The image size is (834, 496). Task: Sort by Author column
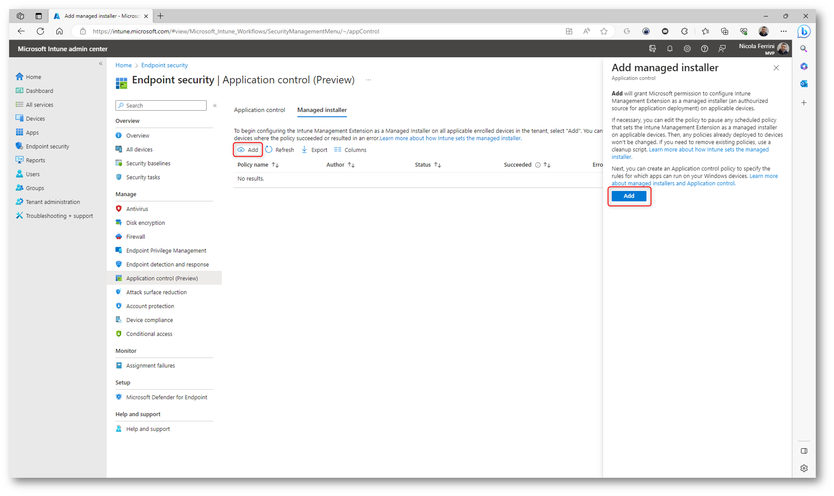click(340, 165)
